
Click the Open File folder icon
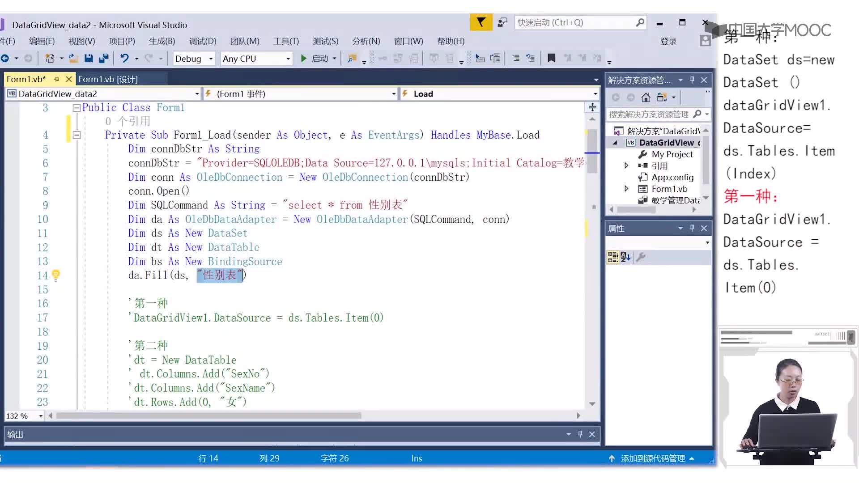click(73, 58)
